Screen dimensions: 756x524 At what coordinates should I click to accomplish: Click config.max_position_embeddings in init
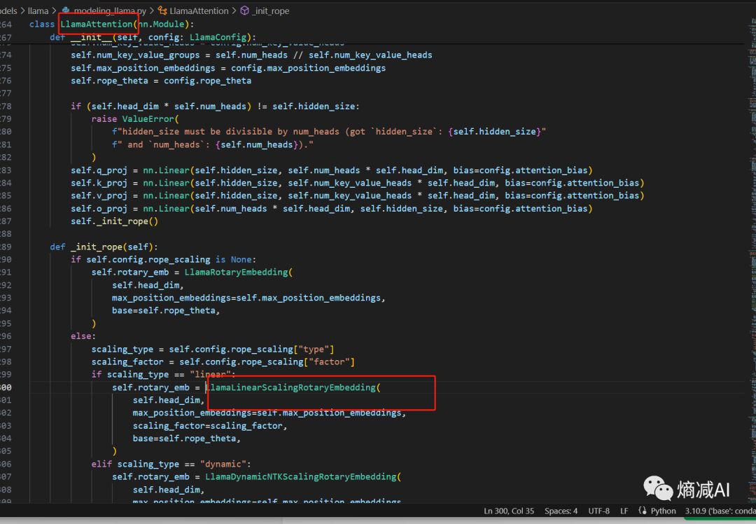point(308,68)
